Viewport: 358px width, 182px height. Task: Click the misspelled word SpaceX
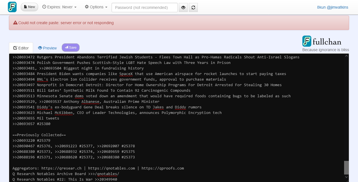tap(126, 74)
